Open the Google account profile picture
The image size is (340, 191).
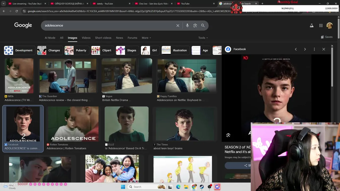[x=329, y=25]
